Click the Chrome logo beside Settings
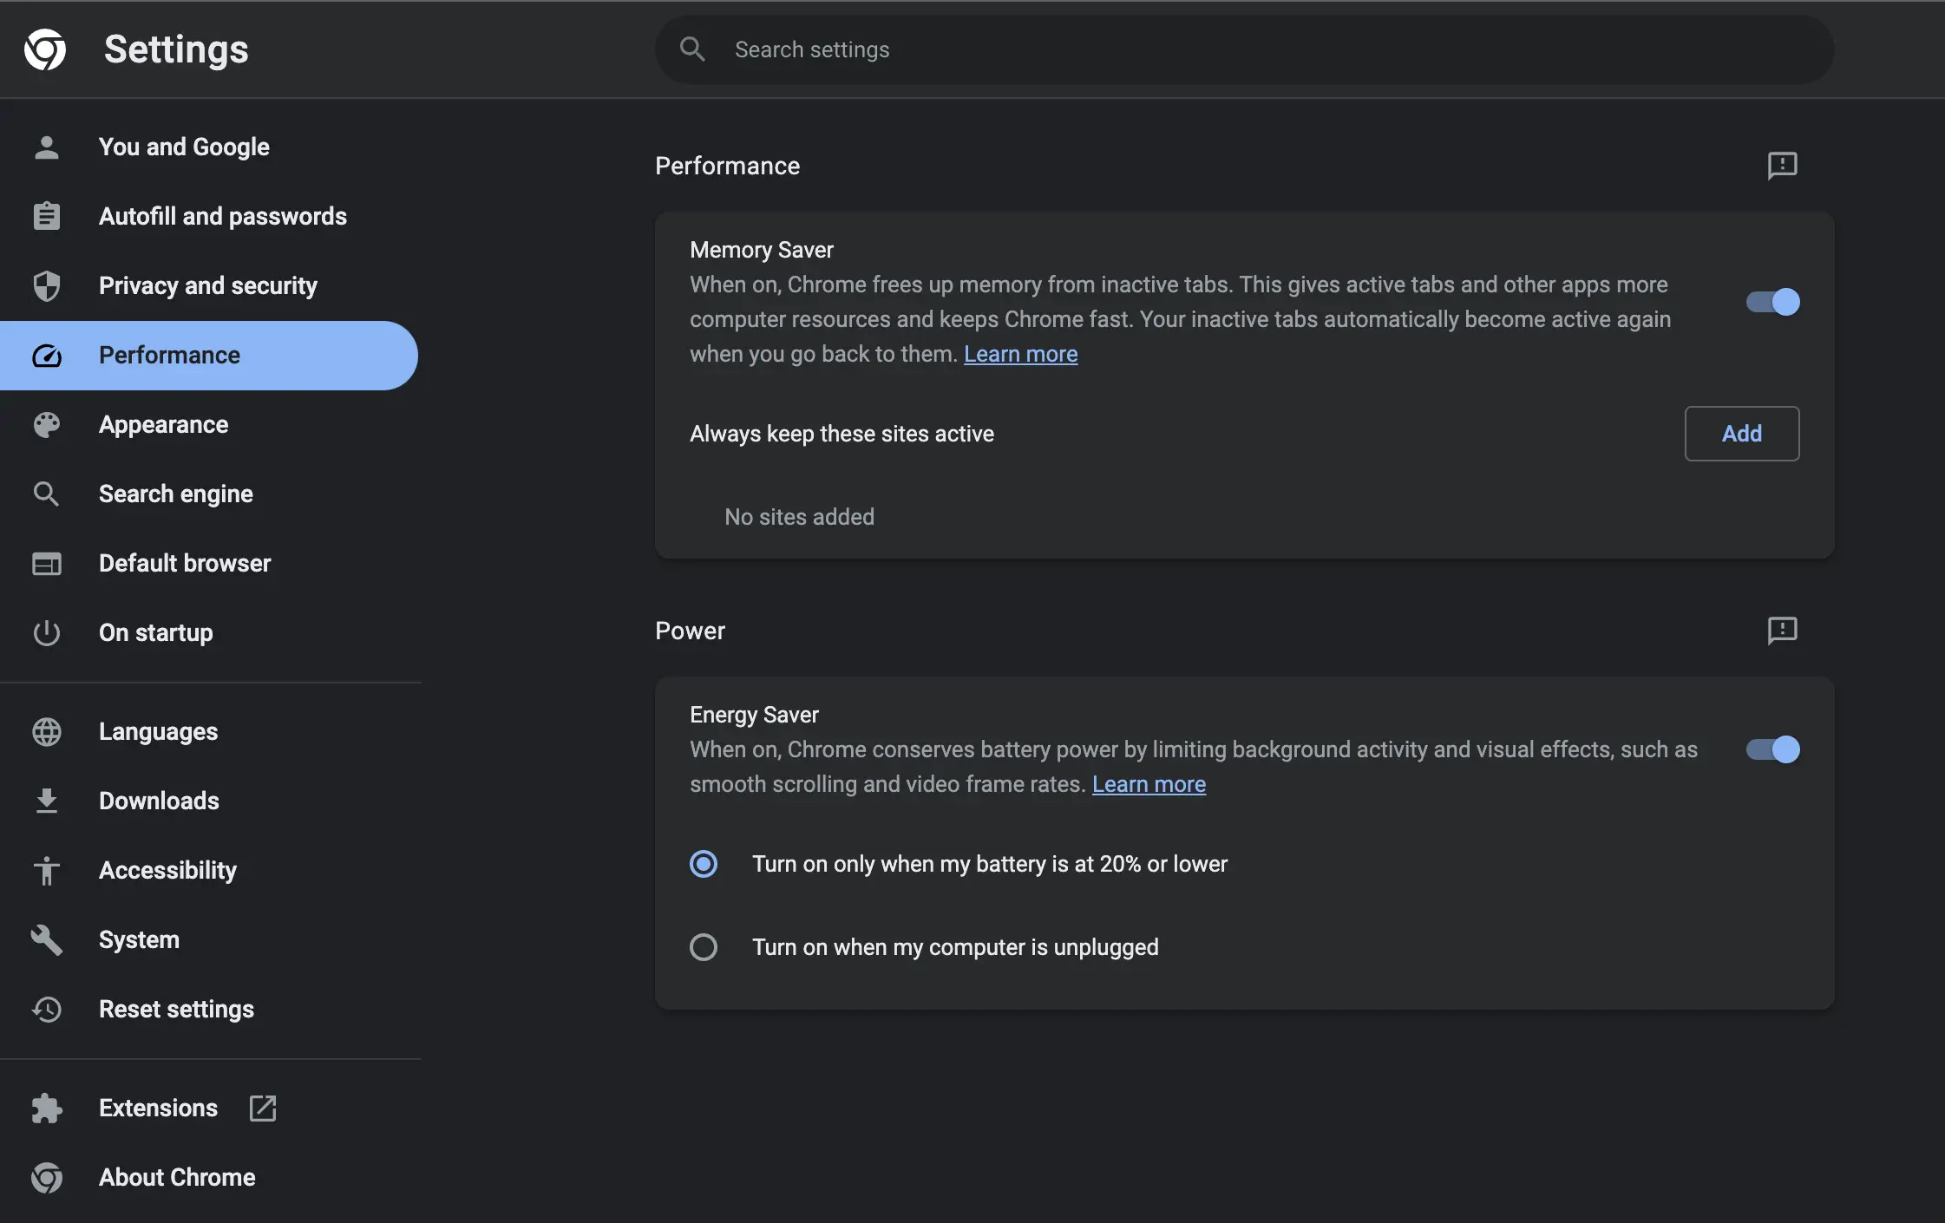The image size is (1945, 1223). pyautogui.click(x=45, y=49)
